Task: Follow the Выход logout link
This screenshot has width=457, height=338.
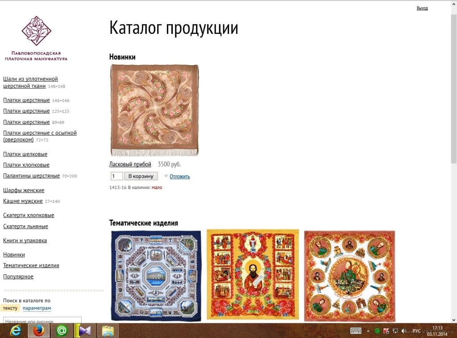Action: (x=422, y=8)
